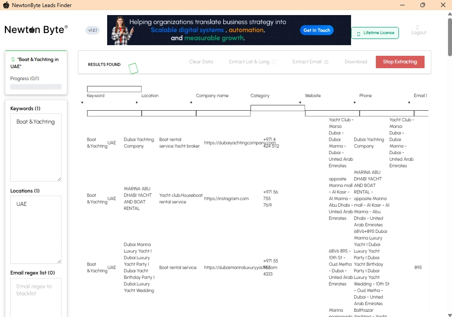Open the dubaimarinaluxuryyacht website link
Screen dimensions: 452x317
tap(241, 267)
